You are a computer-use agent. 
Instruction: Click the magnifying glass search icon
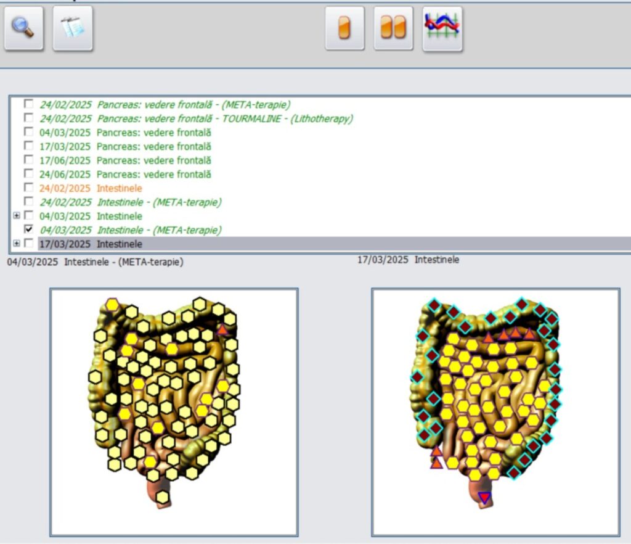[x=24, y=28]
